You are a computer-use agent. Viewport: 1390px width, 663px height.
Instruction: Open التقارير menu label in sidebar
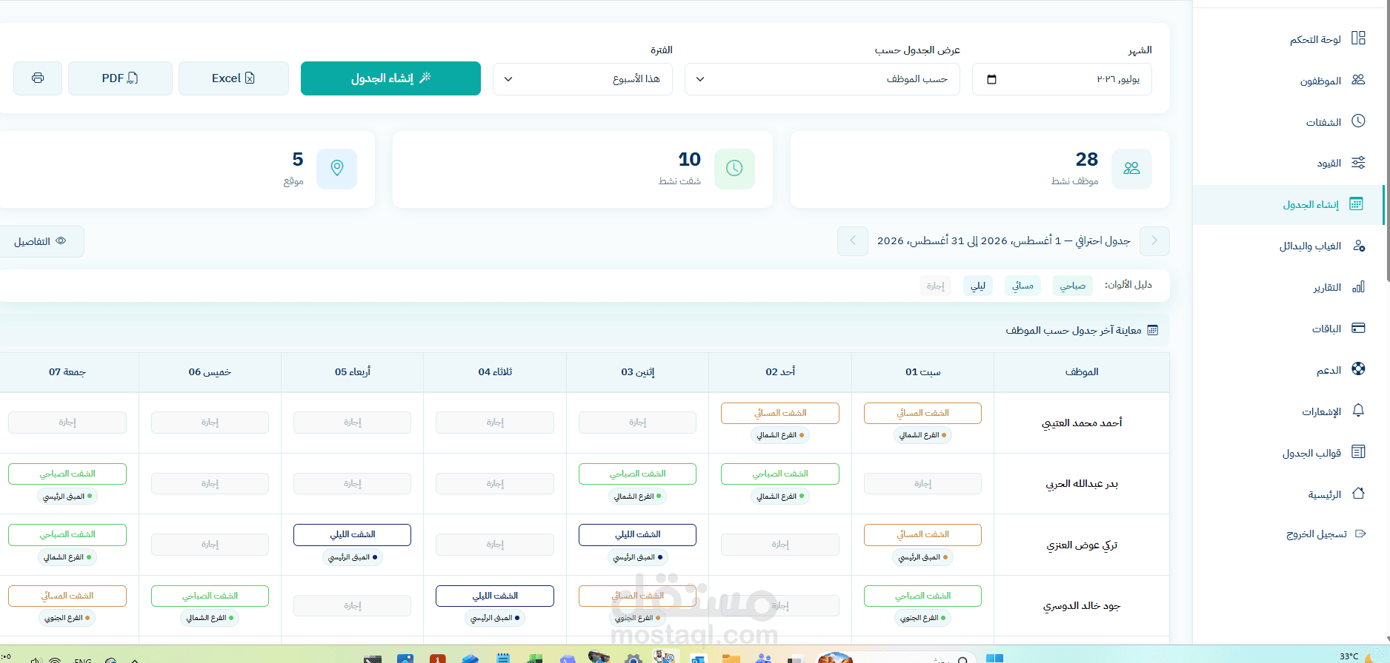click(1327, 287)
